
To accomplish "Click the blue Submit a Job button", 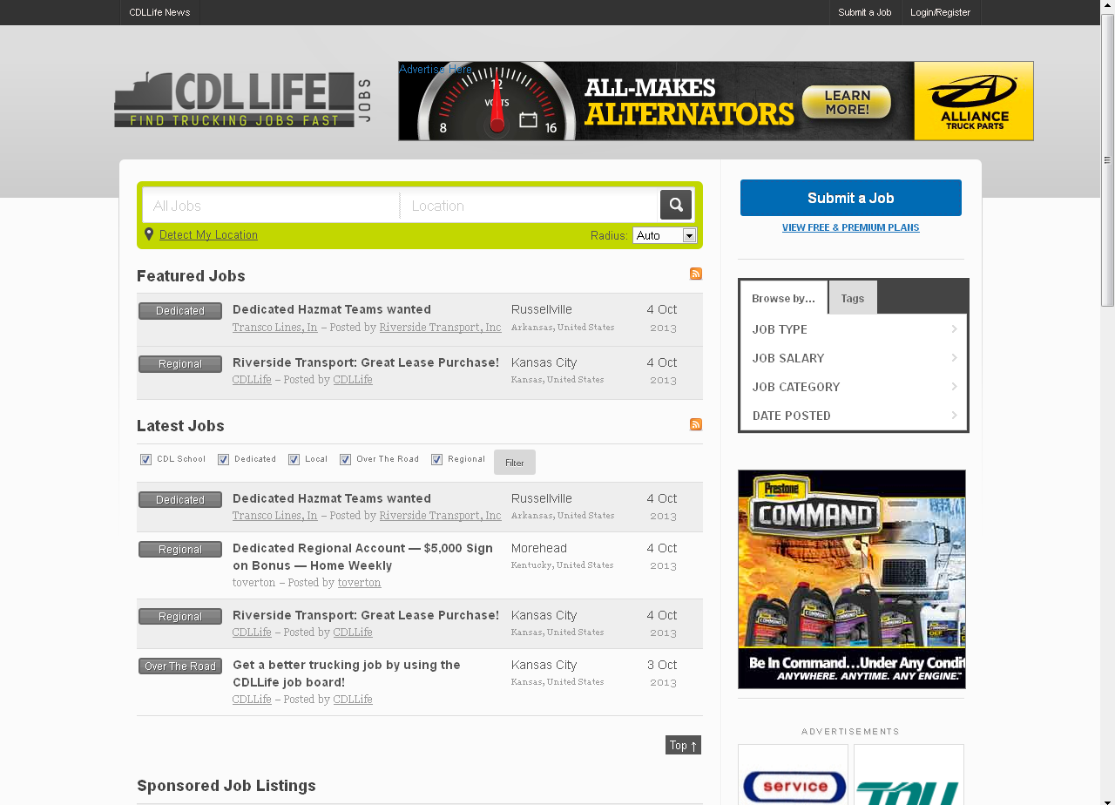I will [x=851, y=198].
